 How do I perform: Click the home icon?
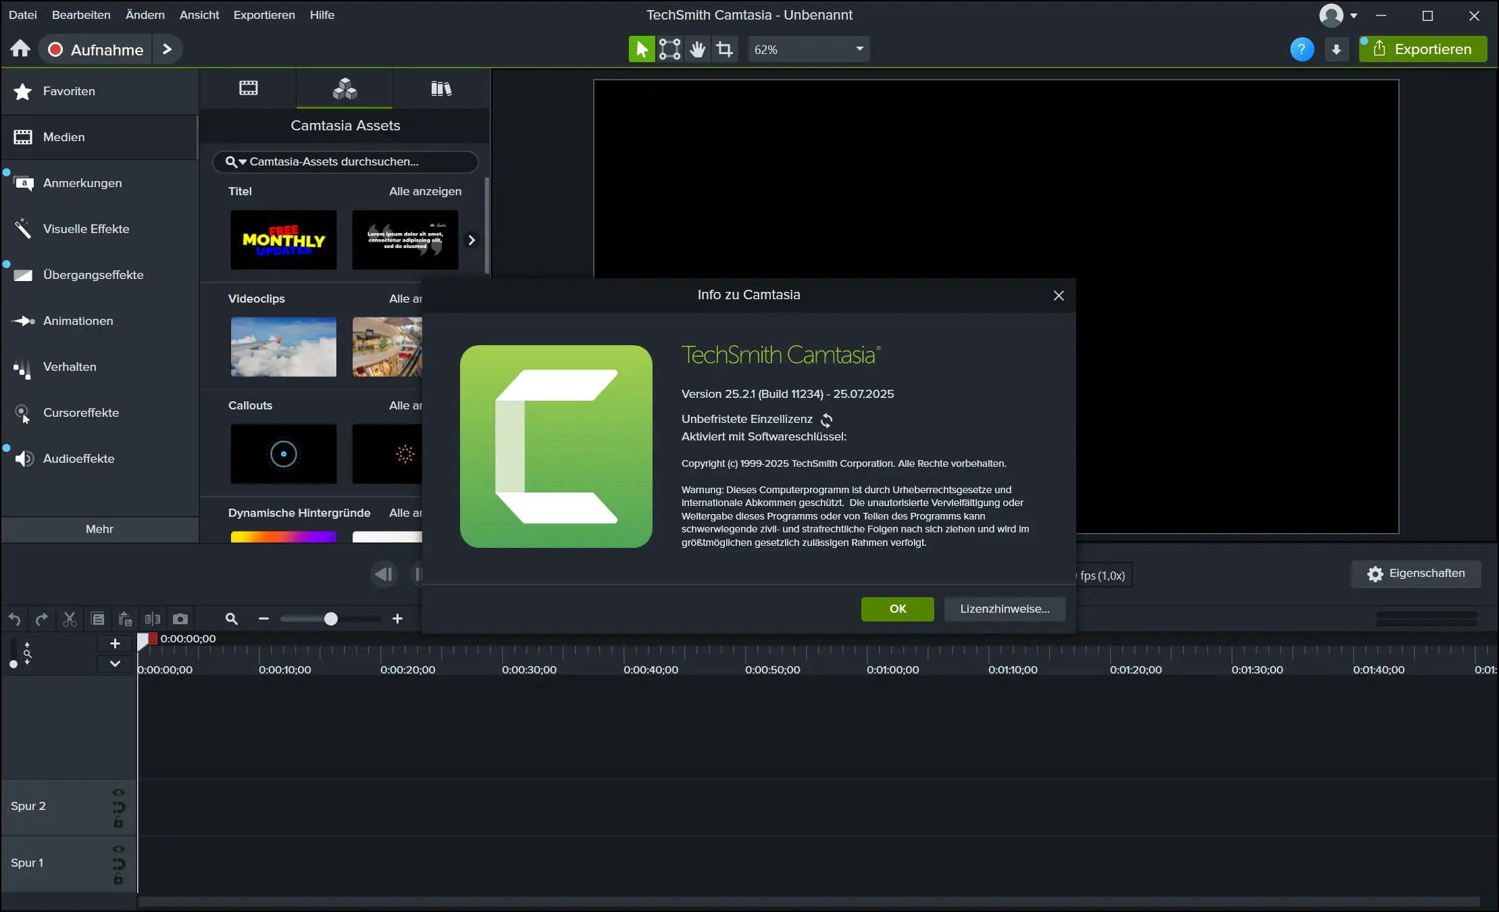point(20,49)
